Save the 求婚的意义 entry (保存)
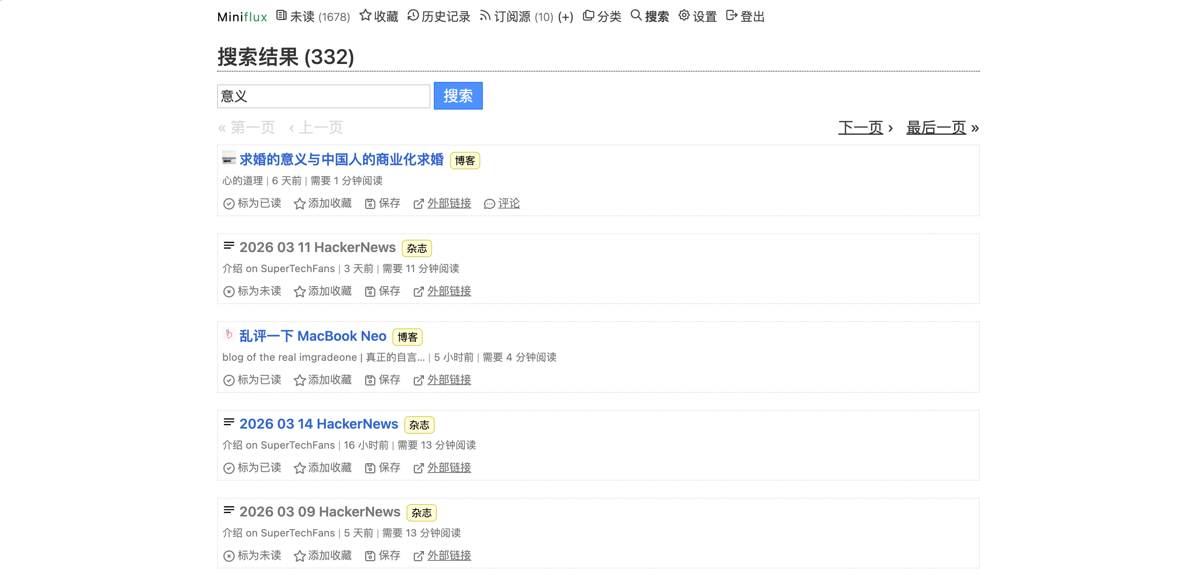 point(383,203)
